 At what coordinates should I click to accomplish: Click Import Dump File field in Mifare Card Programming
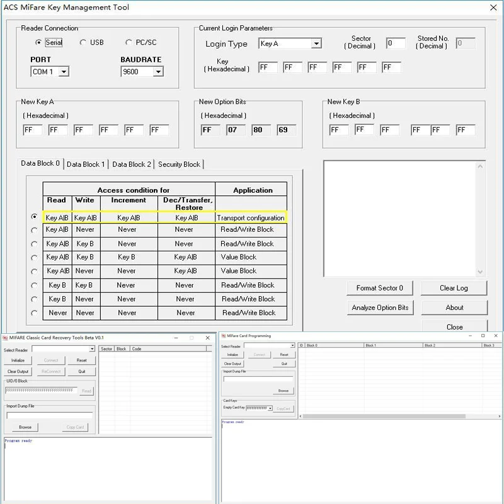click(258, 379)
